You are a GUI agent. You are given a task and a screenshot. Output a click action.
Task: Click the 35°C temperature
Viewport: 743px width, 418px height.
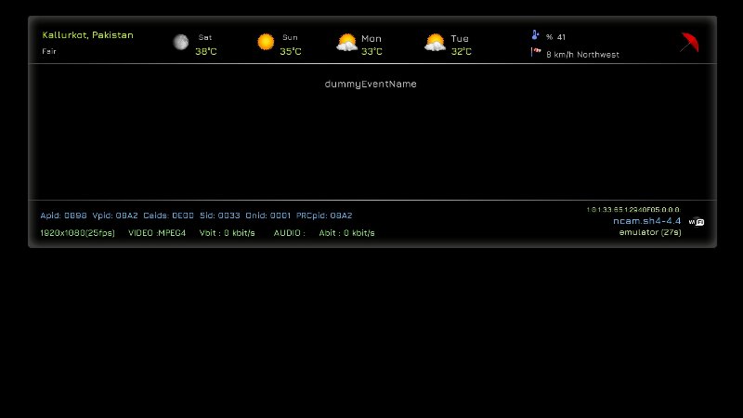pos(291,51)
